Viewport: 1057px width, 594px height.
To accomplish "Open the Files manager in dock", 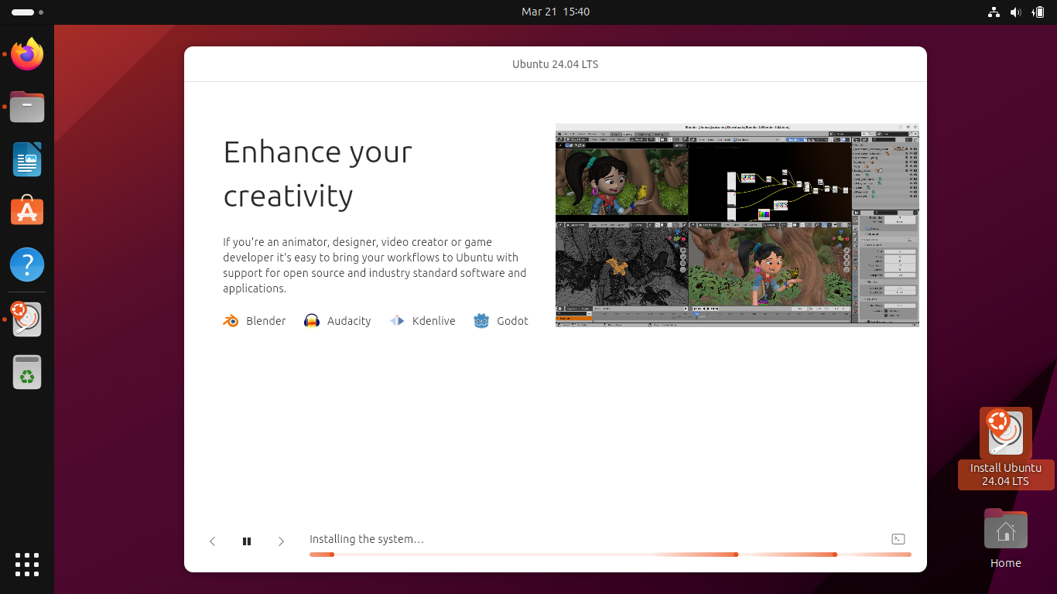I will click(x=27, y=107).
